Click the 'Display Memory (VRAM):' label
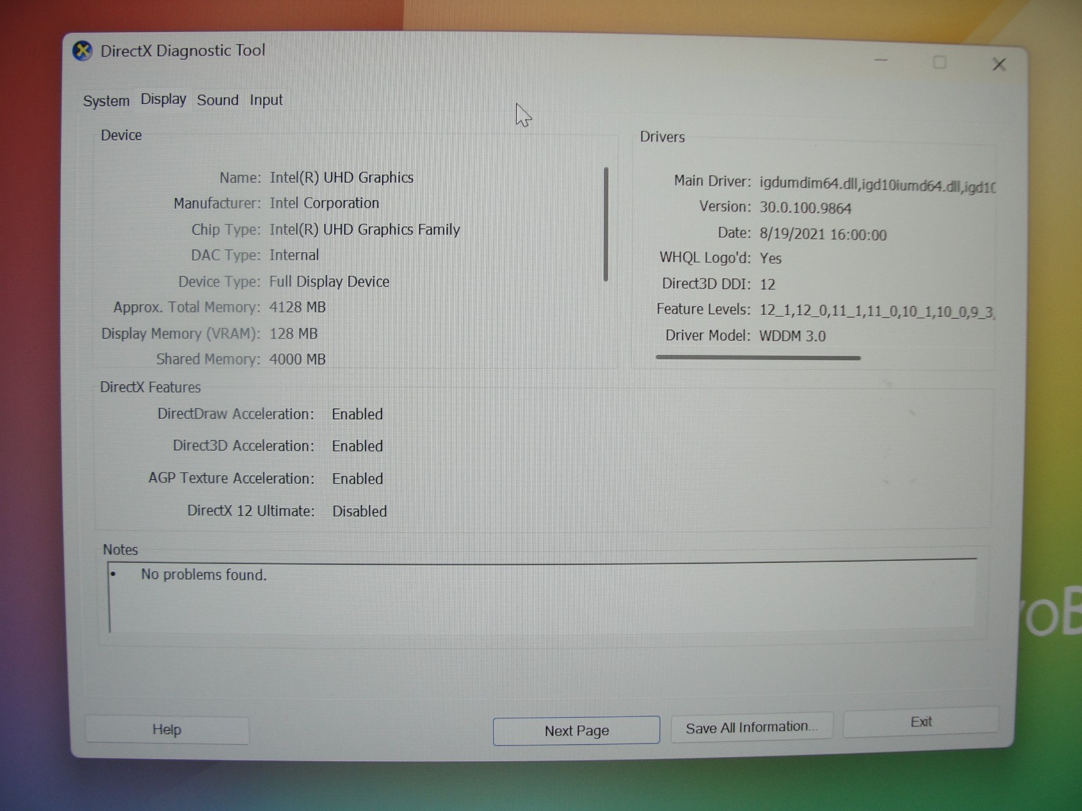This screenshot has height=811, width=1082. 181,334
